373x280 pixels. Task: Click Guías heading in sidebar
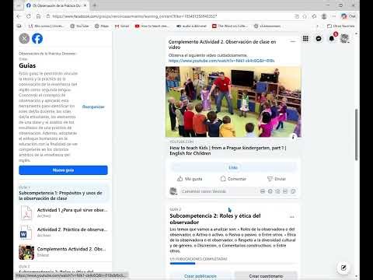[27, 65]
